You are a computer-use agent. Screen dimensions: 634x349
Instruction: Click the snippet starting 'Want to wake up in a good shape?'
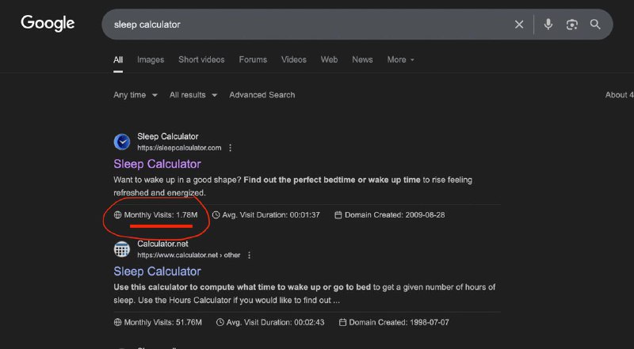point(292,186)
